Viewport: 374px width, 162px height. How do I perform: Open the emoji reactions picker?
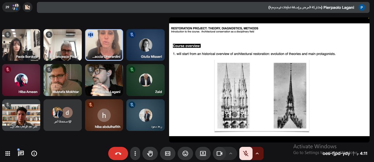click(x=185, y=153)
